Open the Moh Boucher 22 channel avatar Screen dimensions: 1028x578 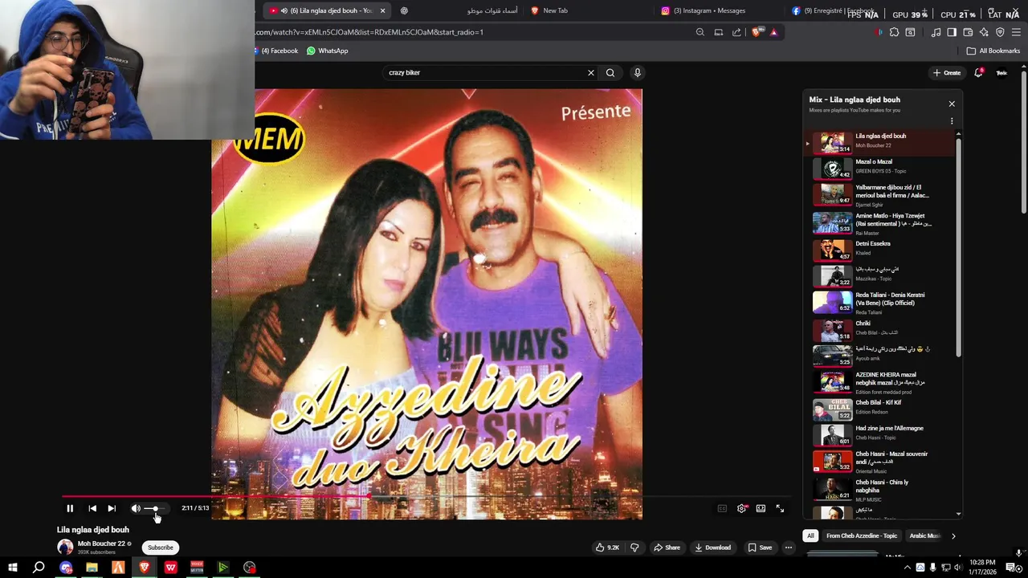(65, 547)
